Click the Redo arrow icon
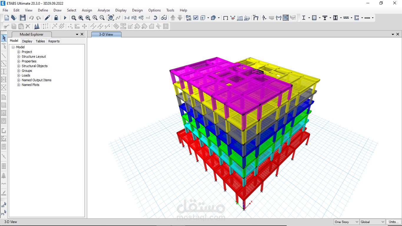Image resolution: width=402 pixels, height=226 pixels. 38,18
